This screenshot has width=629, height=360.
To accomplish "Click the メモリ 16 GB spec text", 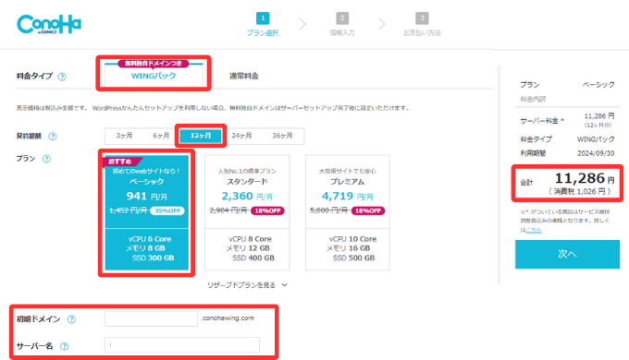I will pyautogui.click(x=348, y=248).
